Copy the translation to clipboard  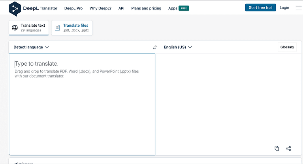click(277, 148)
